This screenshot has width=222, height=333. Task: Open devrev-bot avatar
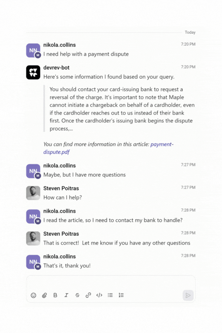pos(33,72)
